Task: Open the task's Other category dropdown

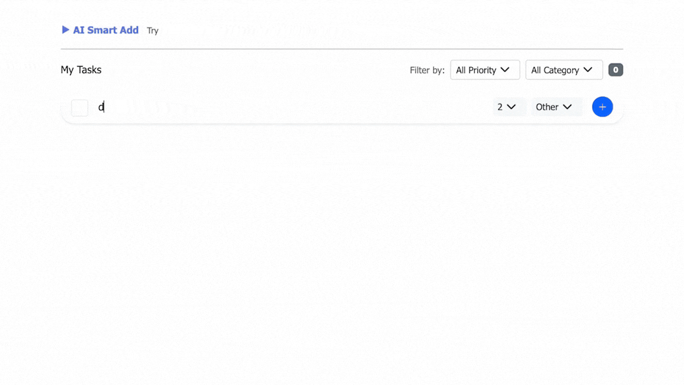Action: tap(556, 107)
